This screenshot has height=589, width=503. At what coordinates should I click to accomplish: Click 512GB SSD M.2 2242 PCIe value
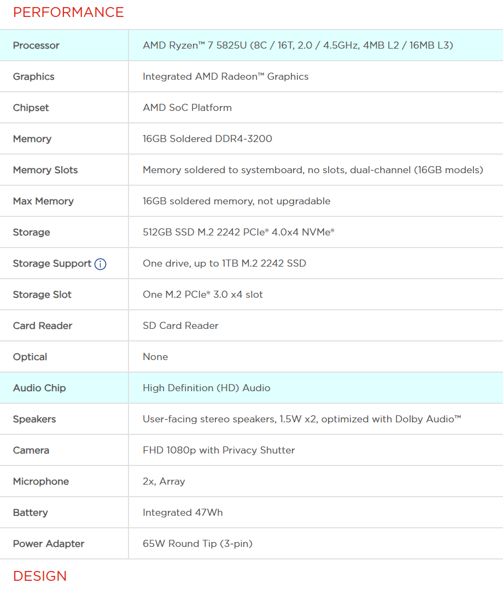[239, 232]
